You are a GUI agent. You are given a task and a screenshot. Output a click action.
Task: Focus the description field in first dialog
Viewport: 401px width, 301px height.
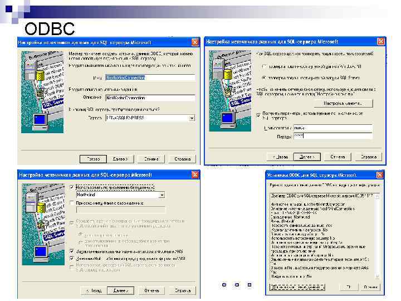pos(150,98)
